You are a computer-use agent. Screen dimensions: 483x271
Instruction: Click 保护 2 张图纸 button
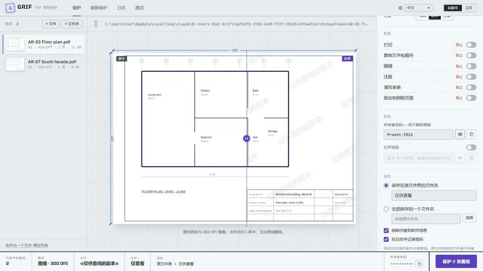point(456,262)
